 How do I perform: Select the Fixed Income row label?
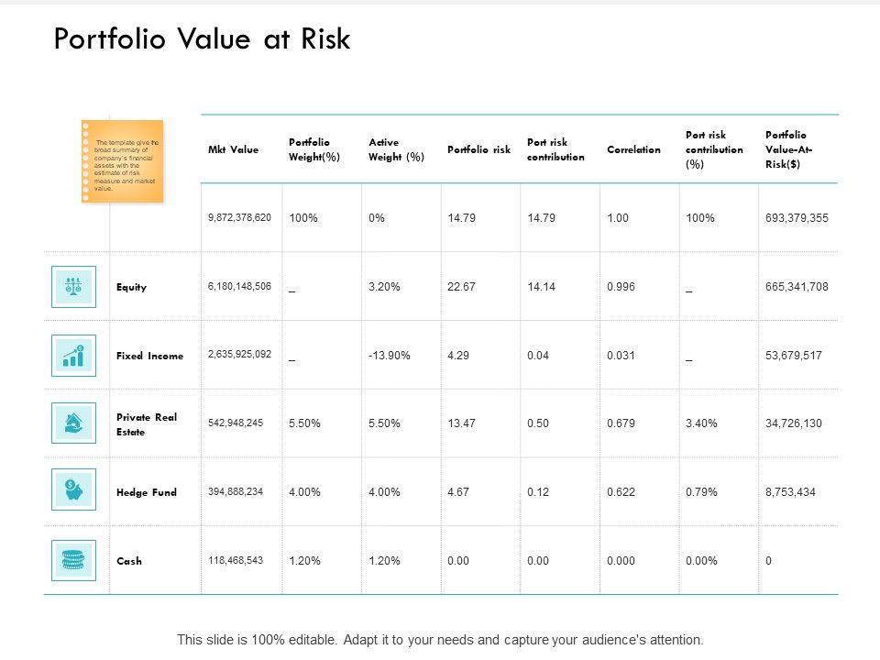149,356
